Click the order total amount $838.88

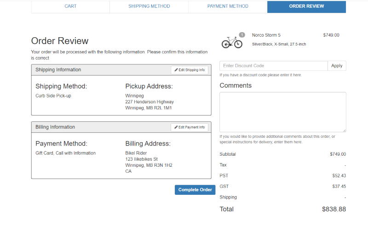click(333, 209)
